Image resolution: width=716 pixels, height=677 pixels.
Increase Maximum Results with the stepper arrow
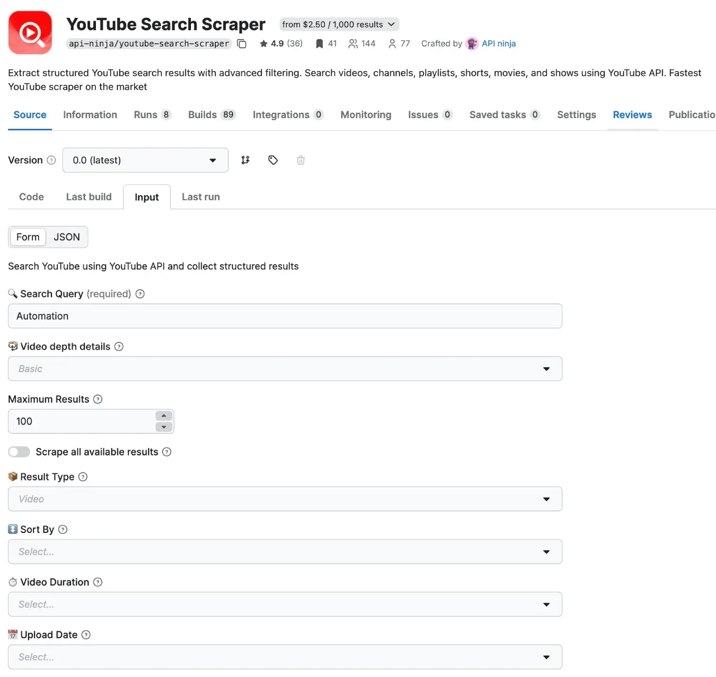pyautogui.click(x=163, y=416)
